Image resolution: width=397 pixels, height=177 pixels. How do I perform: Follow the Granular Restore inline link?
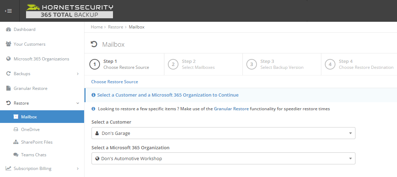click(232, 109)
